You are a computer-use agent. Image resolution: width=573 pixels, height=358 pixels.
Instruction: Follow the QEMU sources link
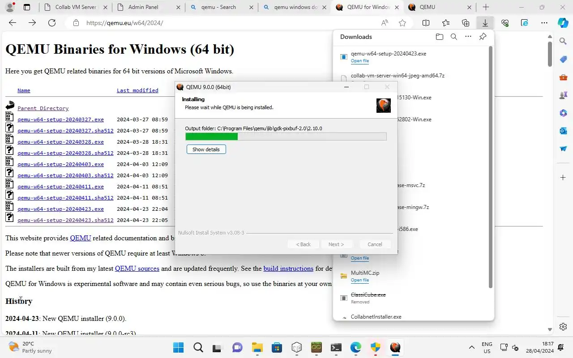[x=137, y=268]
